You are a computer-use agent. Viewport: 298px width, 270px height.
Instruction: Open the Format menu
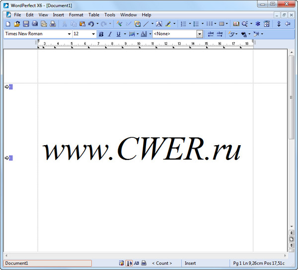[76, 15]
